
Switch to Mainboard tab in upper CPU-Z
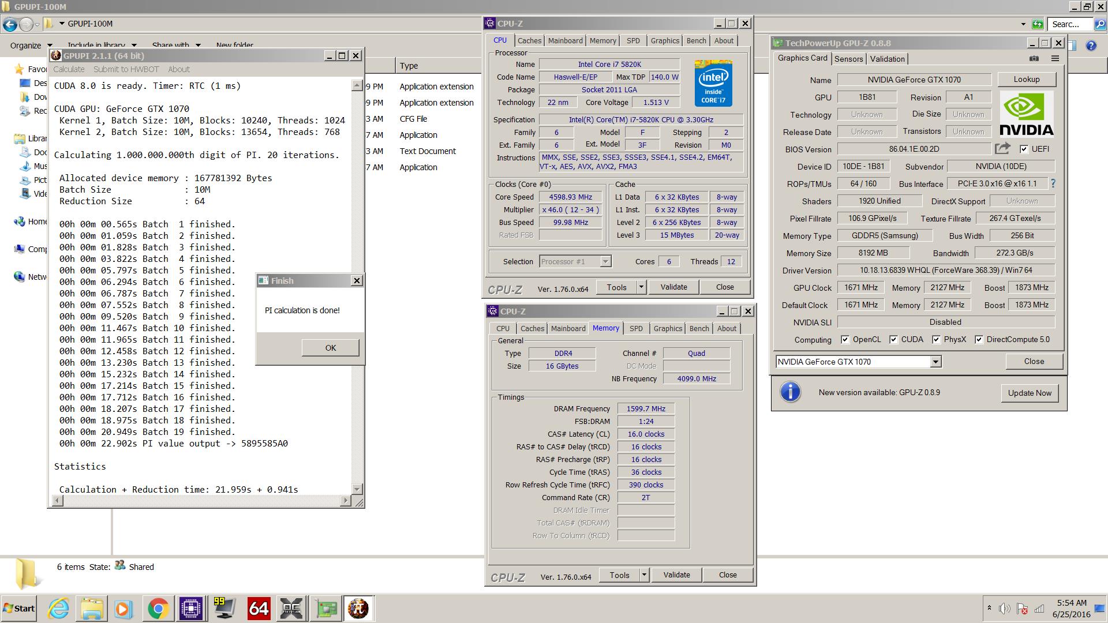(565, 41)
